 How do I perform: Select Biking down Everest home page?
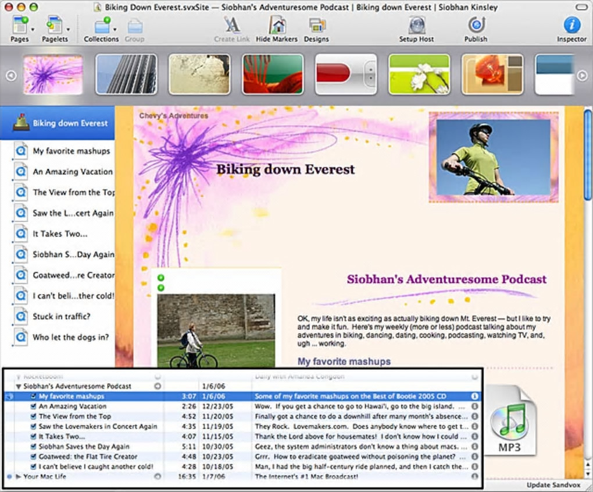pos(58,123)
